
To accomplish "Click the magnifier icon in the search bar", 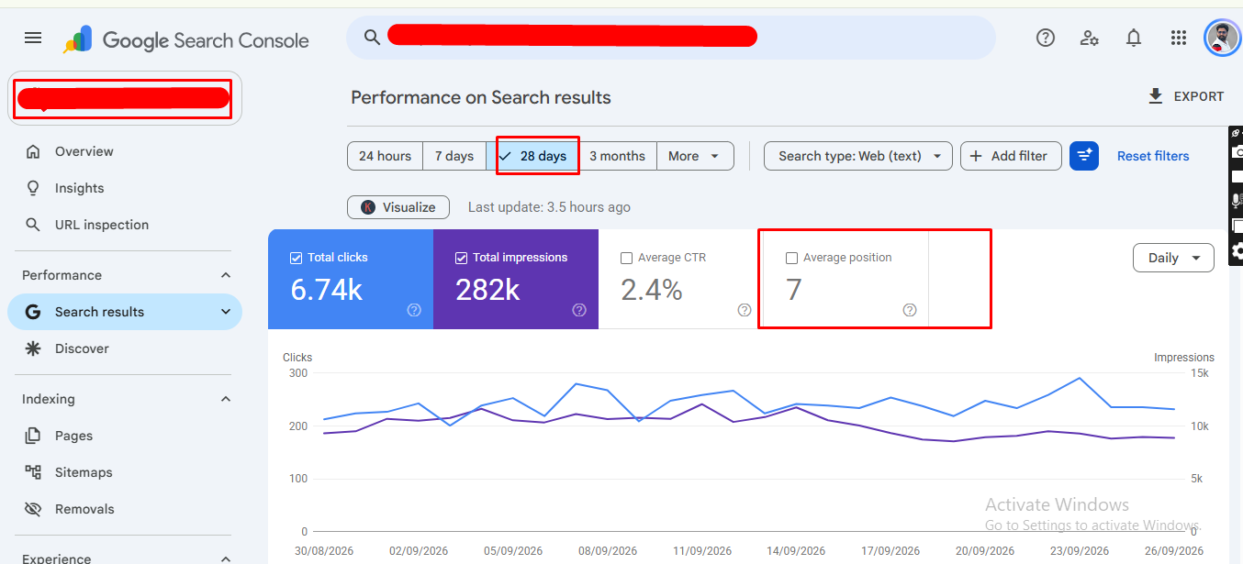I will (372, 37).
